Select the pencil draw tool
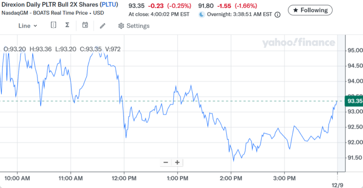Image resolution: width=363 pixels, height=188 pixels. pyautogui.click(x=103, y=26)
